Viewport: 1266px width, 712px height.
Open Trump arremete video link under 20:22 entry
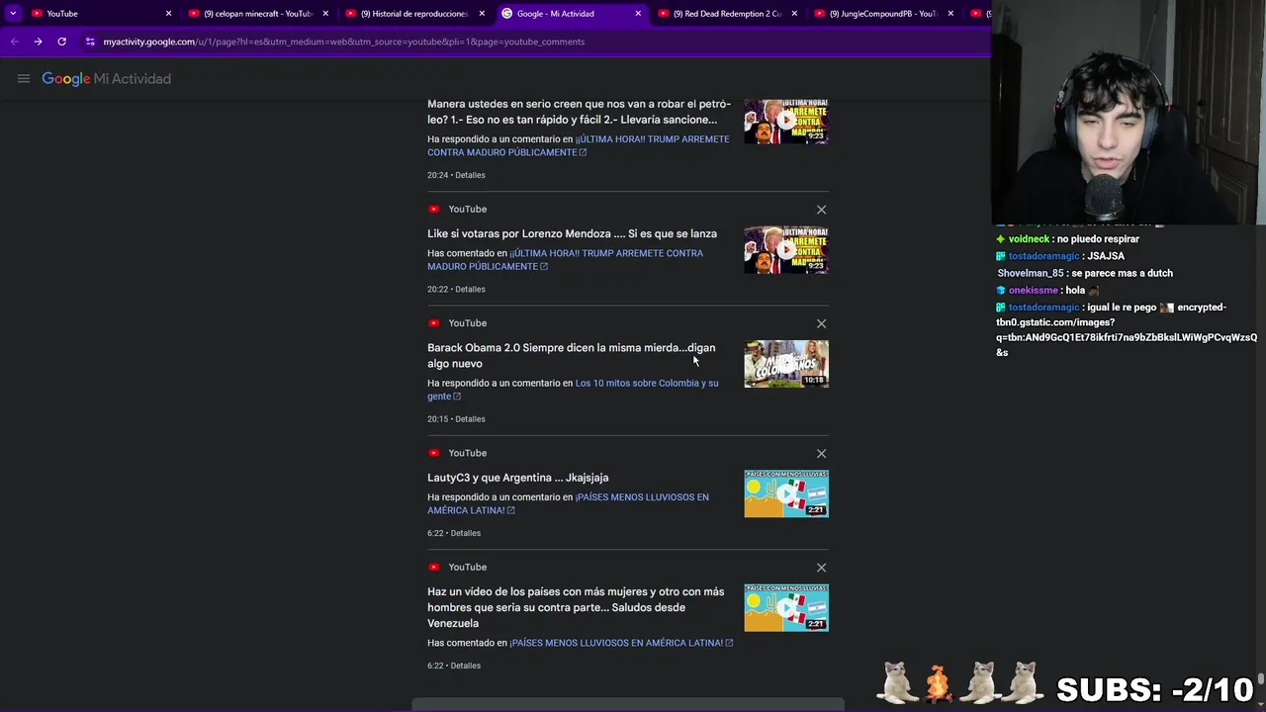565,260
